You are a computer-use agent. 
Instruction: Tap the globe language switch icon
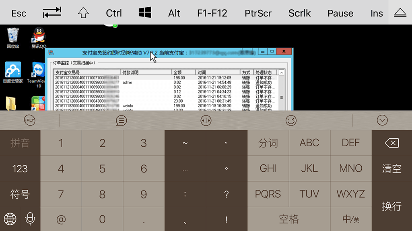(x=10, y=219)
